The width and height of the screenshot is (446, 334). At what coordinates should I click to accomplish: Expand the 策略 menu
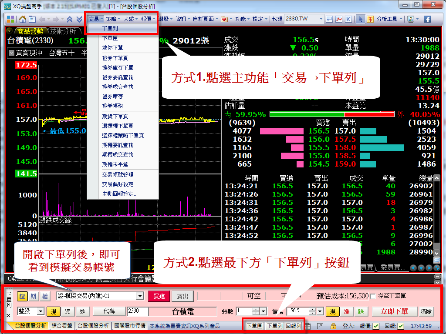113,19
